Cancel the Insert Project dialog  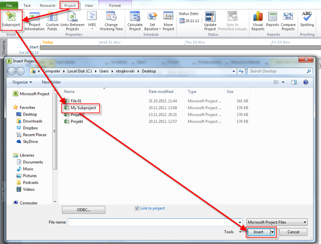293,232
